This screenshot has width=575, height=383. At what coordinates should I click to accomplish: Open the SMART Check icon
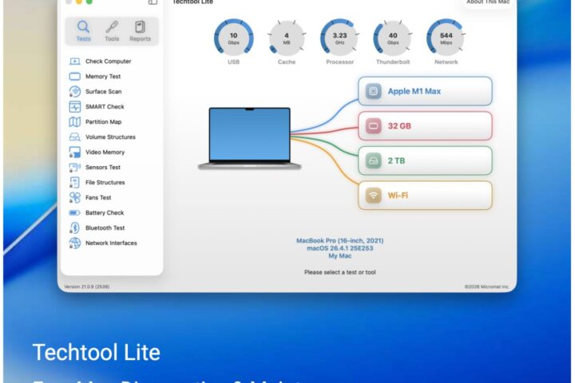[75, 107]
